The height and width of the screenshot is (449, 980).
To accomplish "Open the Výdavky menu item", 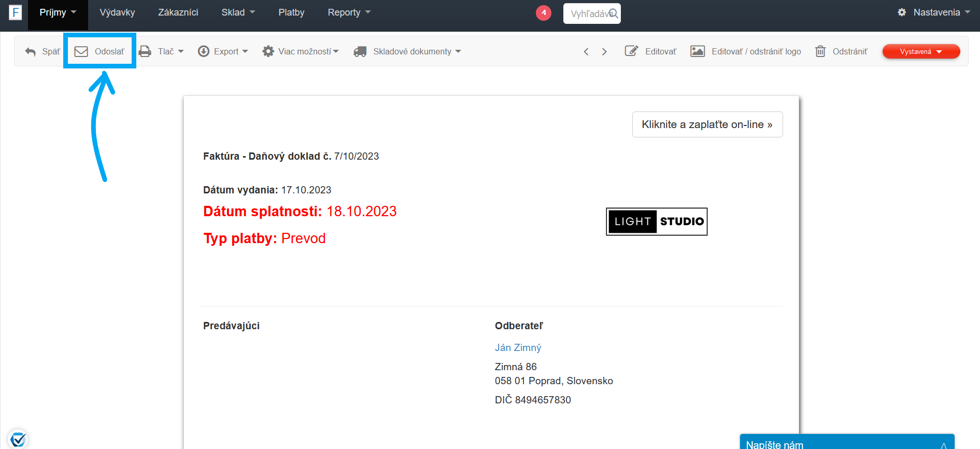I will (117, 12).
